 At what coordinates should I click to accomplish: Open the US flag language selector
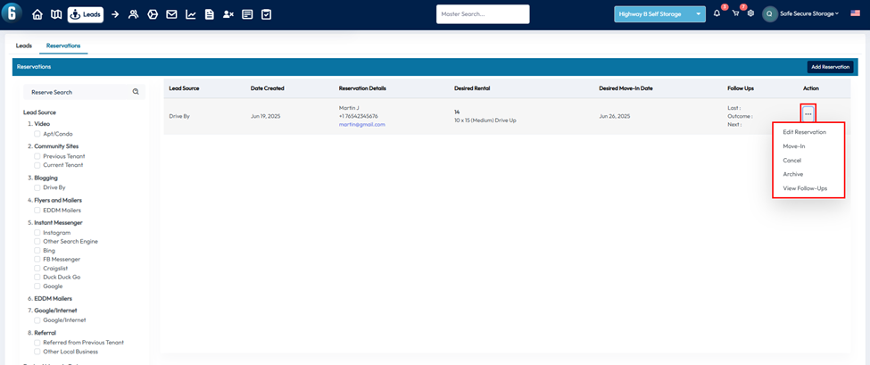(855, 14)
